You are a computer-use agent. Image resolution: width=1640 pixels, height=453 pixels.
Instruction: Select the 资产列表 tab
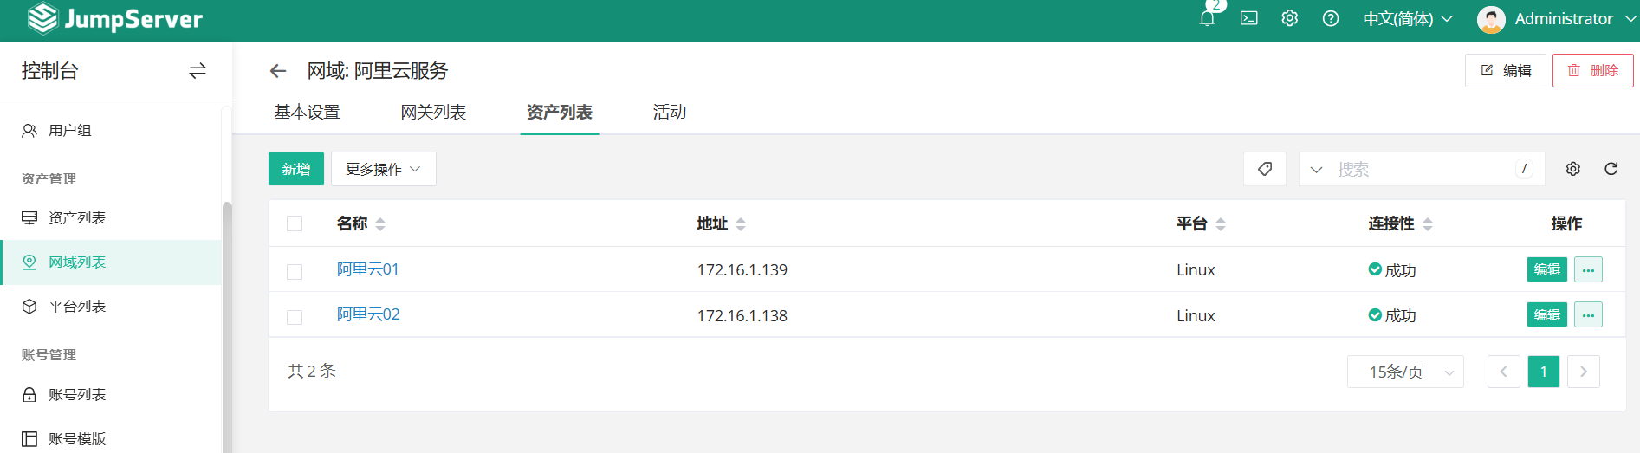click(560, 112)
